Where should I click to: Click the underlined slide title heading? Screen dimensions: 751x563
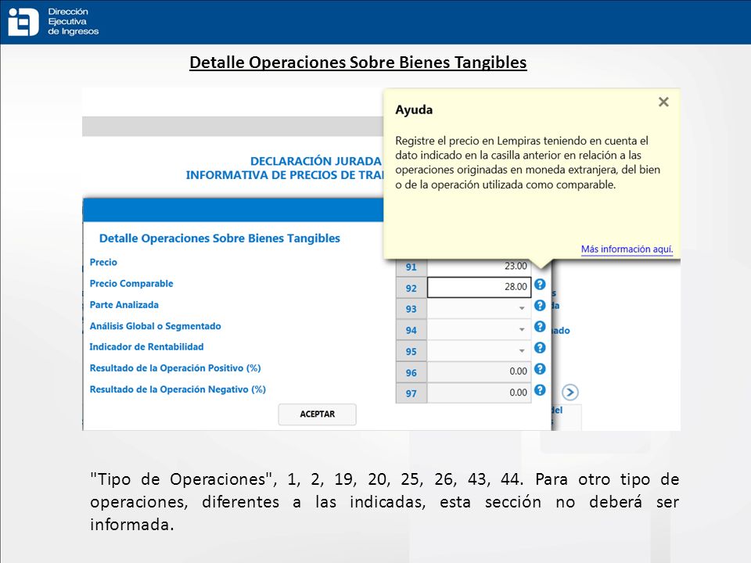tap(358, 63)
